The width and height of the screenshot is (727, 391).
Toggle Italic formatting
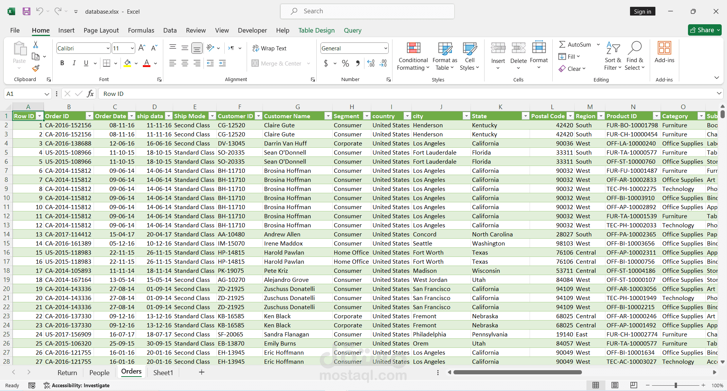click(x=74, y=63)
